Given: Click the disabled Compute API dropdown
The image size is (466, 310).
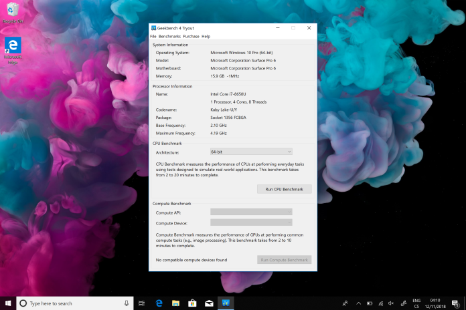Looking at the screenshot, I should tap(251, 212).
